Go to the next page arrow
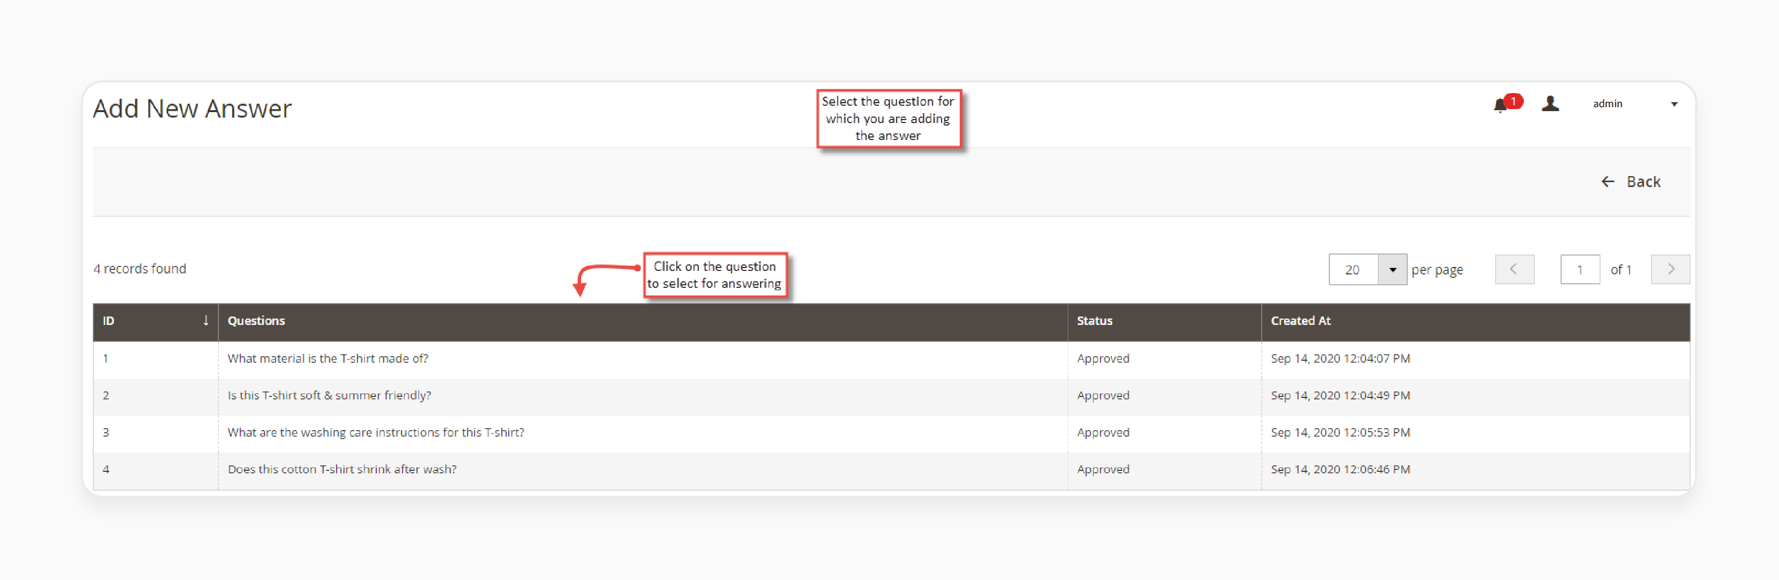The height and width of the screenshot is (580, 1779). click(1670, 269)
